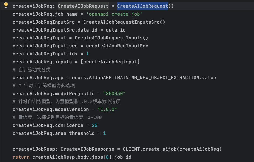Click TRAINING_NEW_OBJECT_EXTRACTION enum member
Image resolution: width=254 pixels, height=162 pixels.
pyautogui.click(x=157, y=78)
